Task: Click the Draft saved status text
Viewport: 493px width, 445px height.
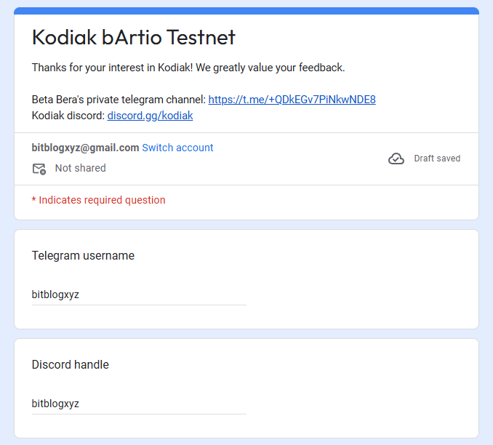Action: [x=437, y=159]
